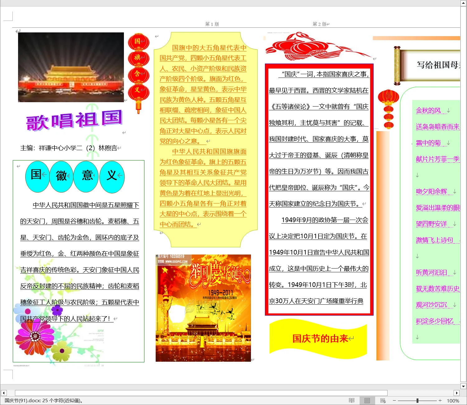Click the cyan 徽 circle shape
This screenshot has width=467, height=405.
(x=61, y=176)
